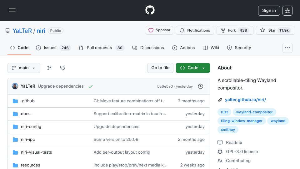300x169 pixels.
Task: Open niri-config row's Upgrade dependencies commit
Action: 116,127
